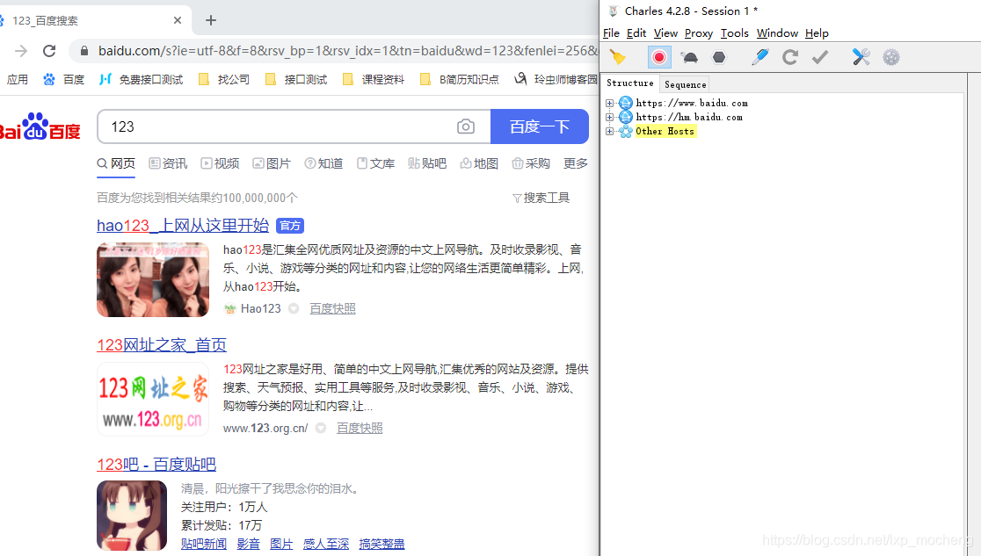Expand the https://hm.baidu.com tree node
This screenshot has width=981, height=556.
[609, 117]
